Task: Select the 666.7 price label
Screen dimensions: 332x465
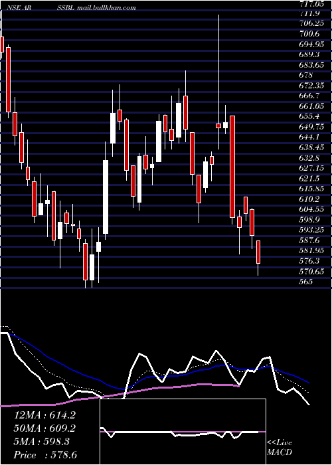Action: [x=310, y=96]
